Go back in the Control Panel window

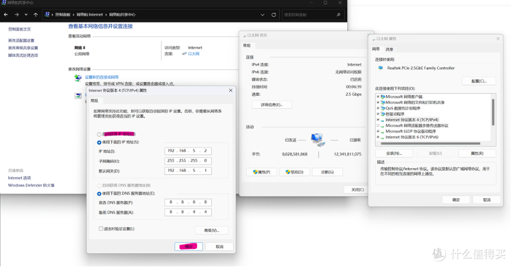[6, 14]
